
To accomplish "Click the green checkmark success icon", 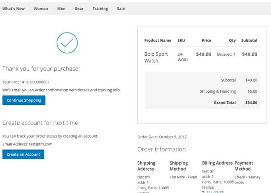I will (x=67, y=43).
